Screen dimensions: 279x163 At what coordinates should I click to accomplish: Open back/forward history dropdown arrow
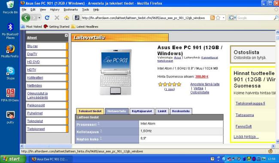pyautogui.click(x=39, y=18)
